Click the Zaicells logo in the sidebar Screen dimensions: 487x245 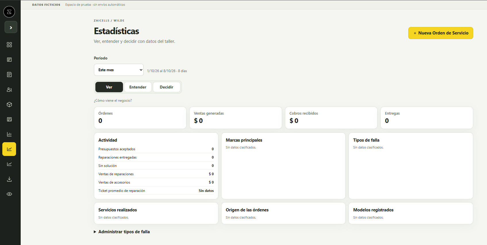(9, 12)
